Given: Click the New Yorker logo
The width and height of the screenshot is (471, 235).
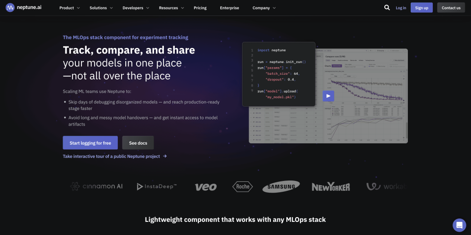Looking at the screenshot, I should point(331,187).
